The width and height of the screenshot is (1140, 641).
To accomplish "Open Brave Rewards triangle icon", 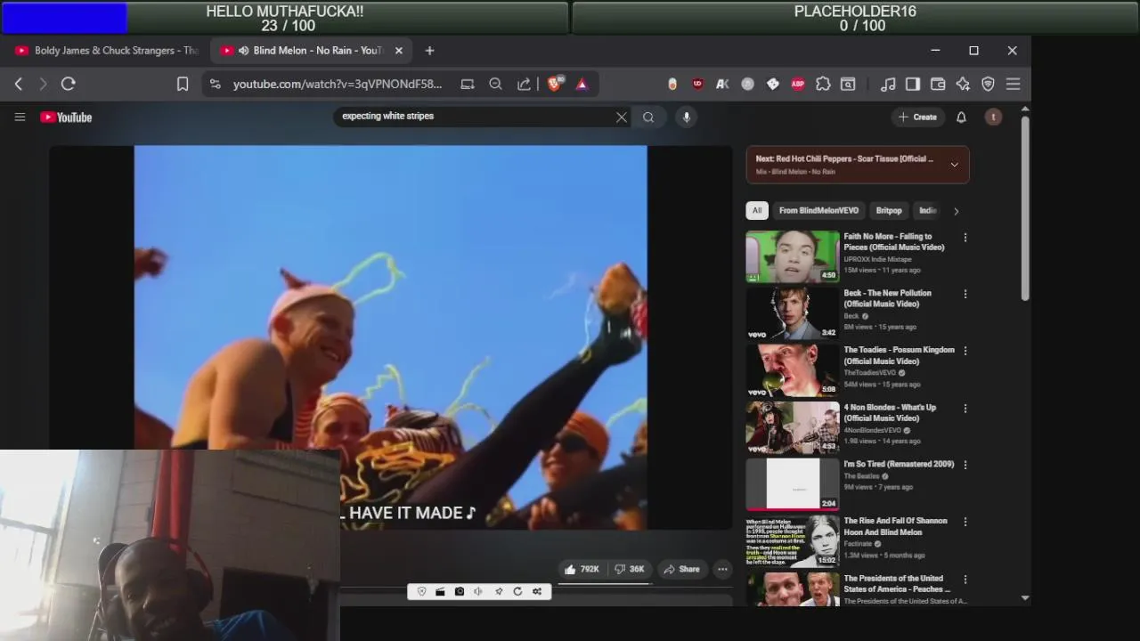I will 582,84.
